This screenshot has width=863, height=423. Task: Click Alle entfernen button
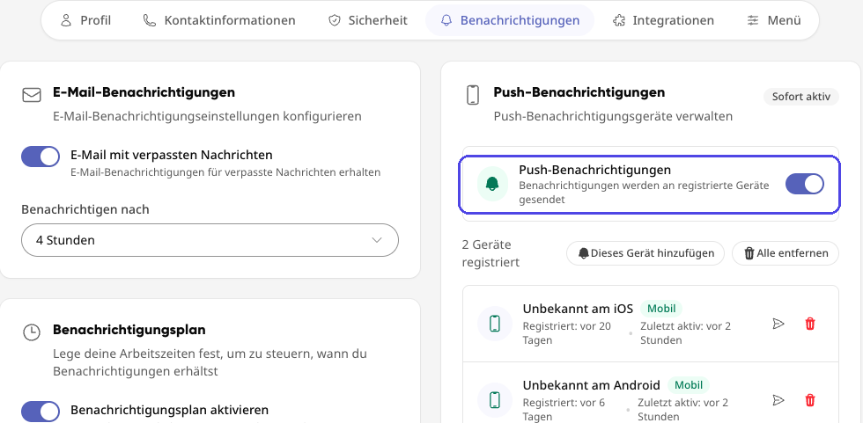[x=786, y=253]
